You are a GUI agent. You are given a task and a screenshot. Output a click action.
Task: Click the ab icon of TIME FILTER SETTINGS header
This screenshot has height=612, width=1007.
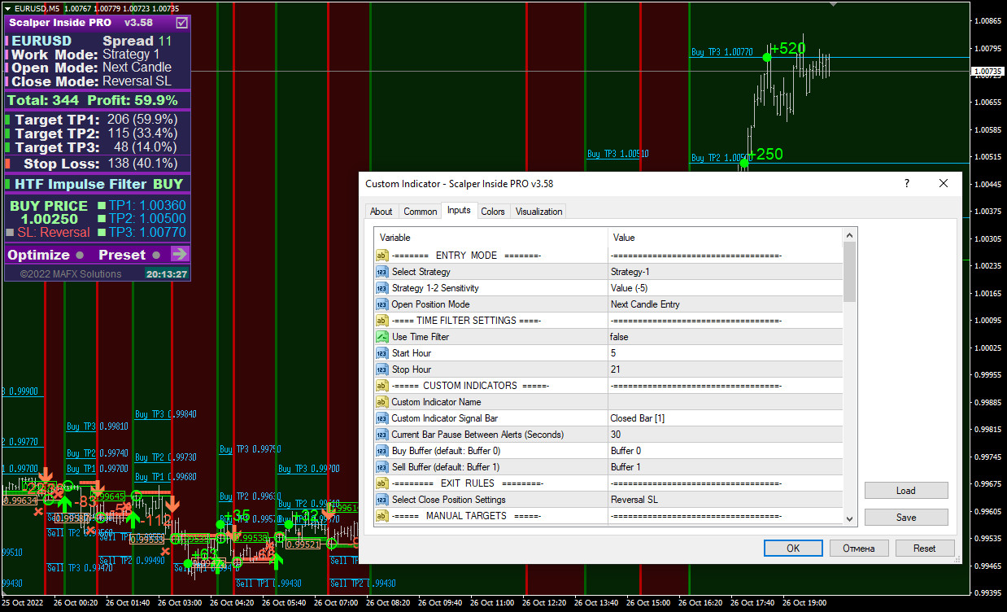[x=381, y=321]
